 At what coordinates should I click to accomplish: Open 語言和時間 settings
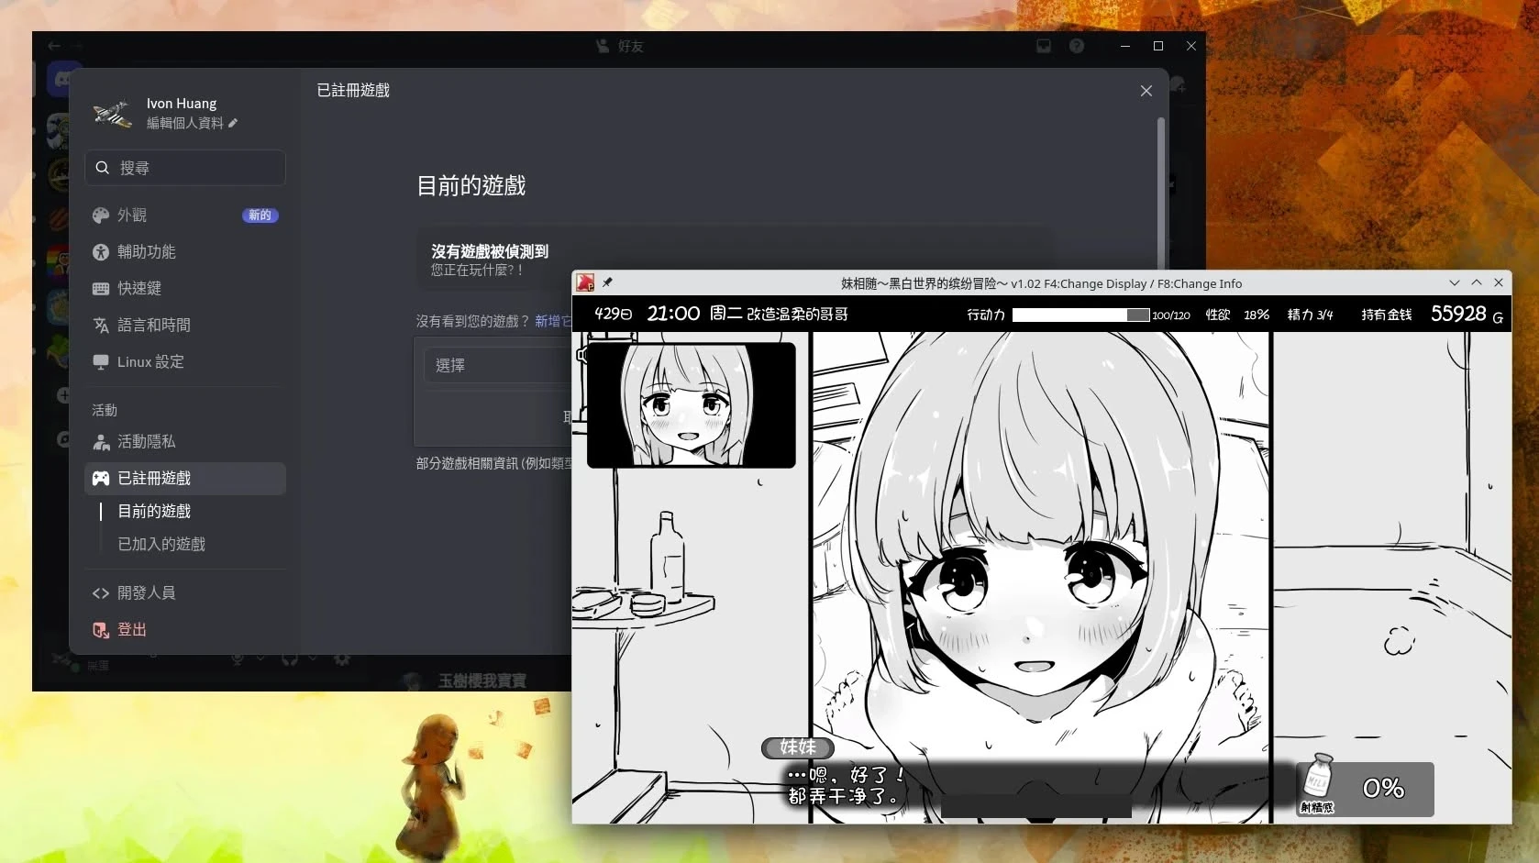(x=184, y=325)
